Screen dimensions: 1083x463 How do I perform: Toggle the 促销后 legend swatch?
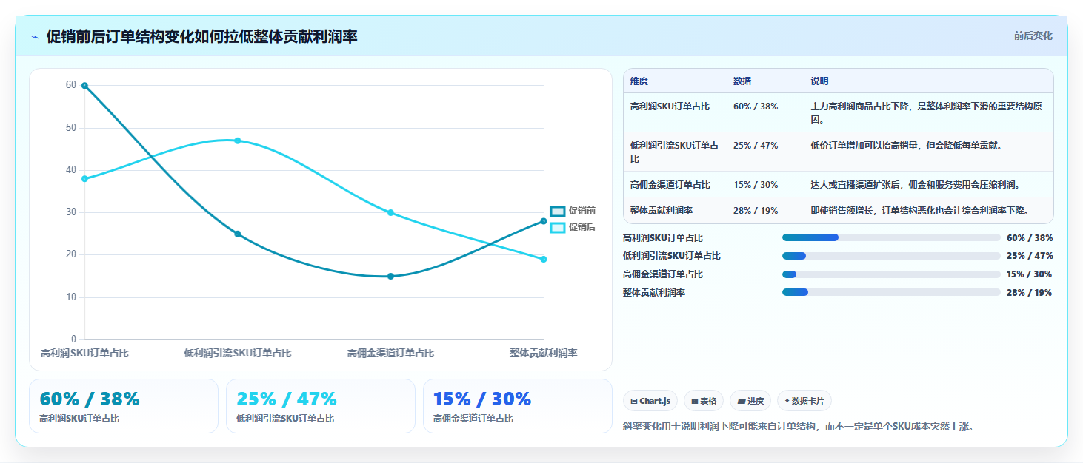[557, 227]
